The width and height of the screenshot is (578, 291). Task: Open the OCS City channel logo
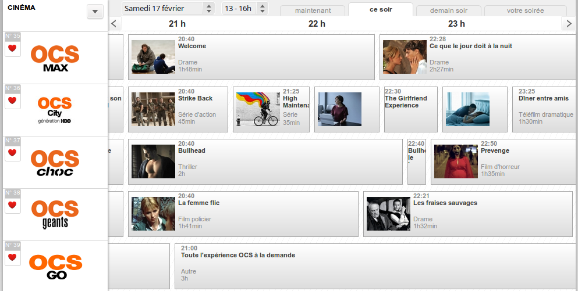(x=55, y=110)
